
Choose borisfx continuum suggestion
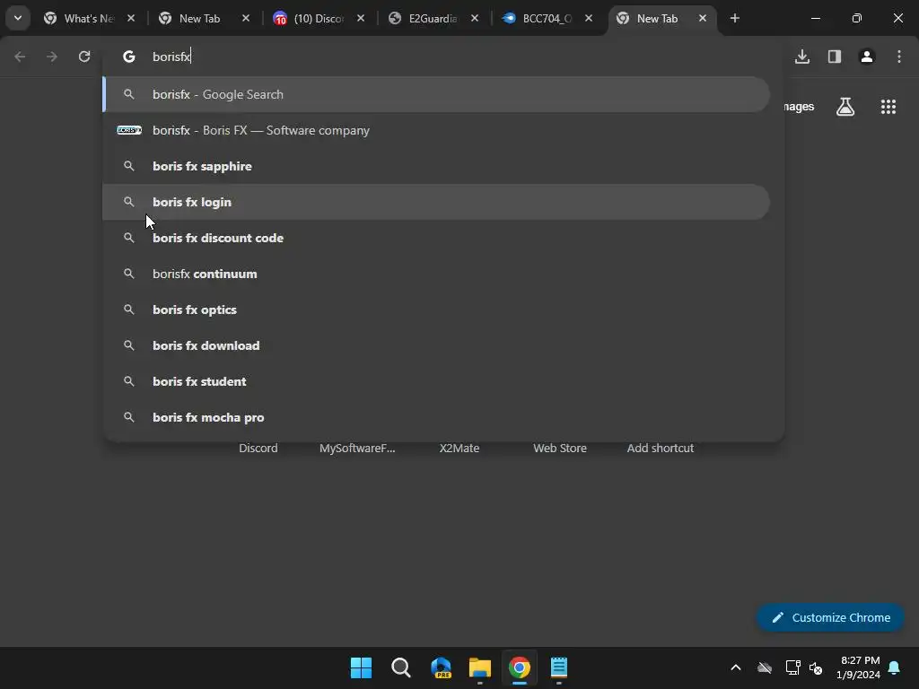(436, 274)
